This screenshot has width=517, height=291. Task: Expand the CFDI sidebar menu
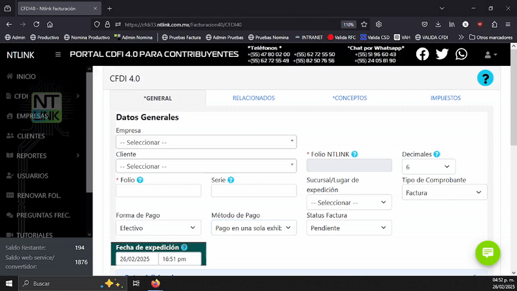point(43,96)
